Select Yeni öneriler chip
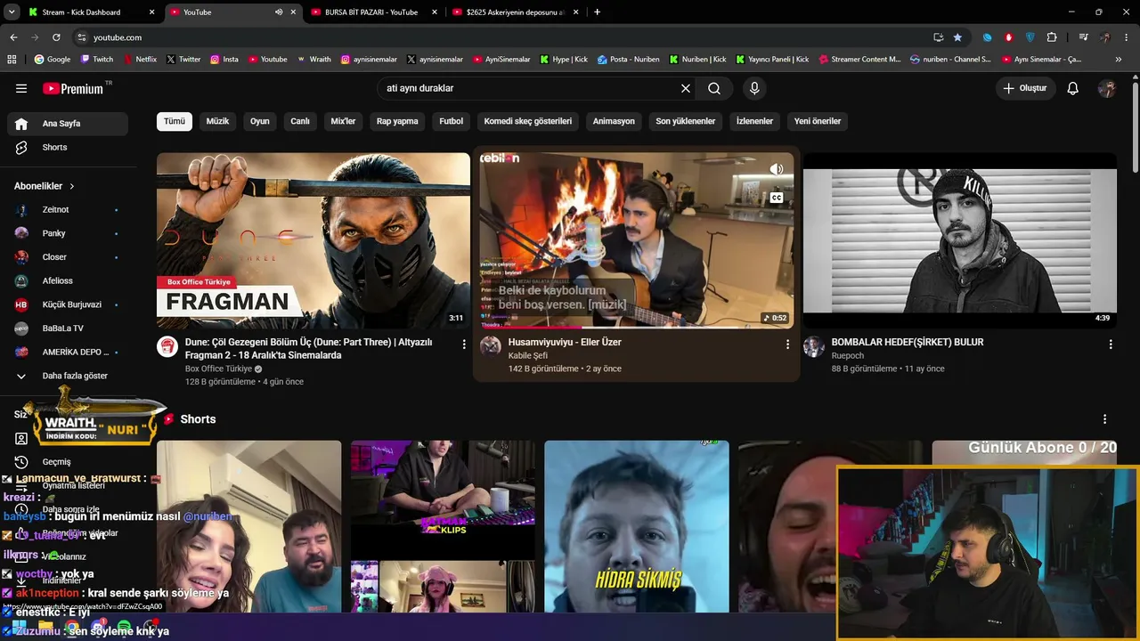 (818, 121)
